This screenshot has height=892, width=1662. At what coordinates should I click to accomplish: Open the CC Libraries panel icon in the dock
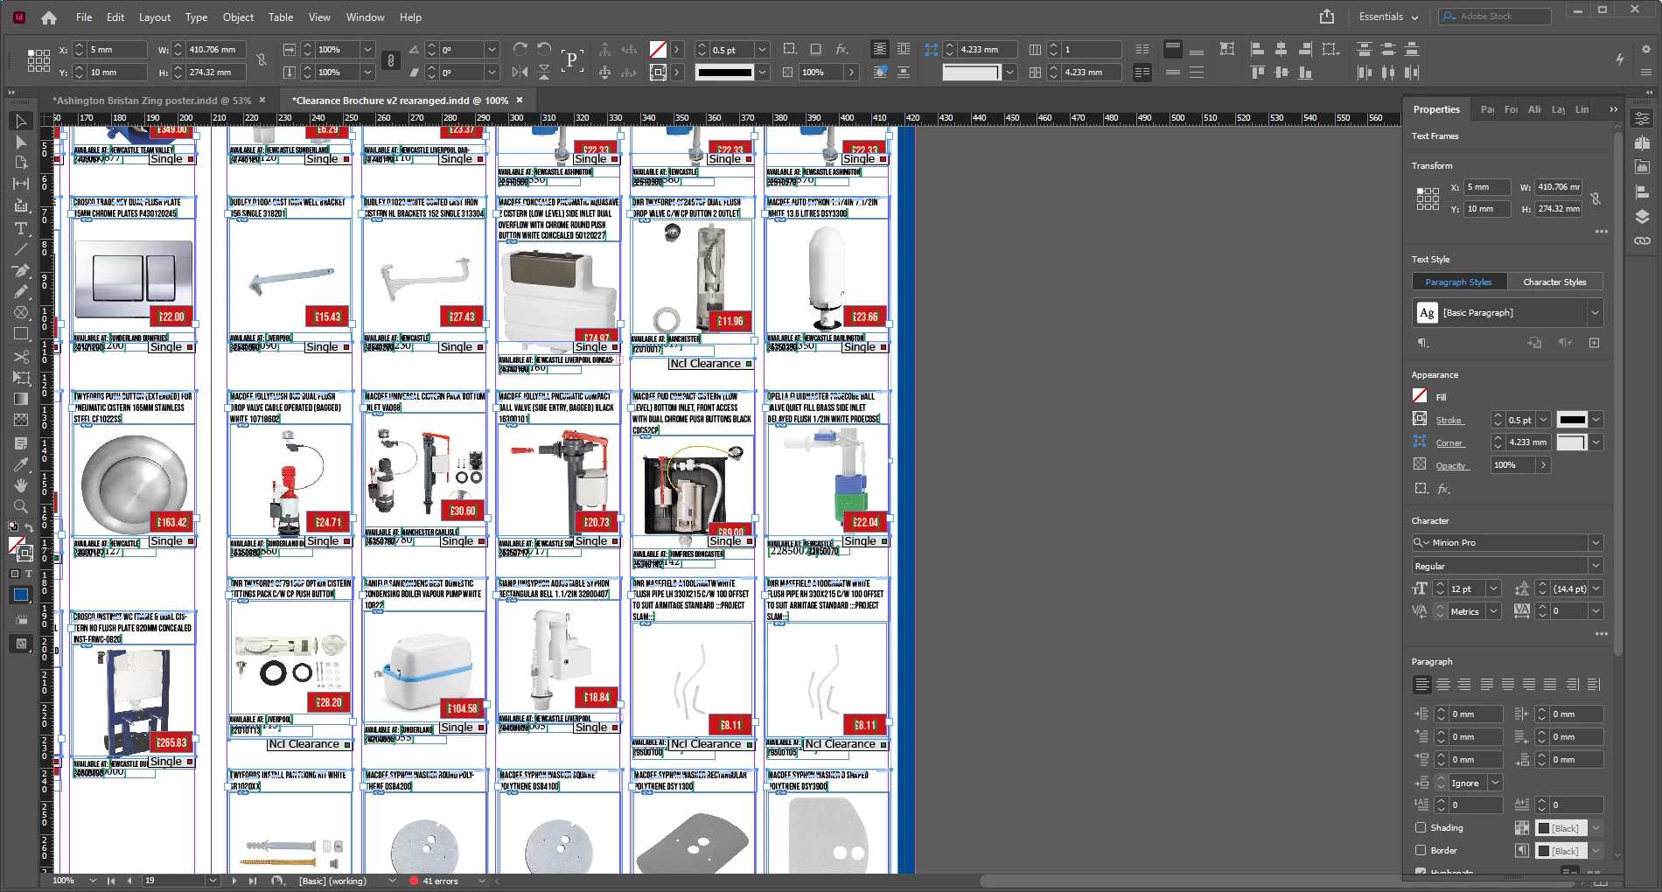(1642, 167)
